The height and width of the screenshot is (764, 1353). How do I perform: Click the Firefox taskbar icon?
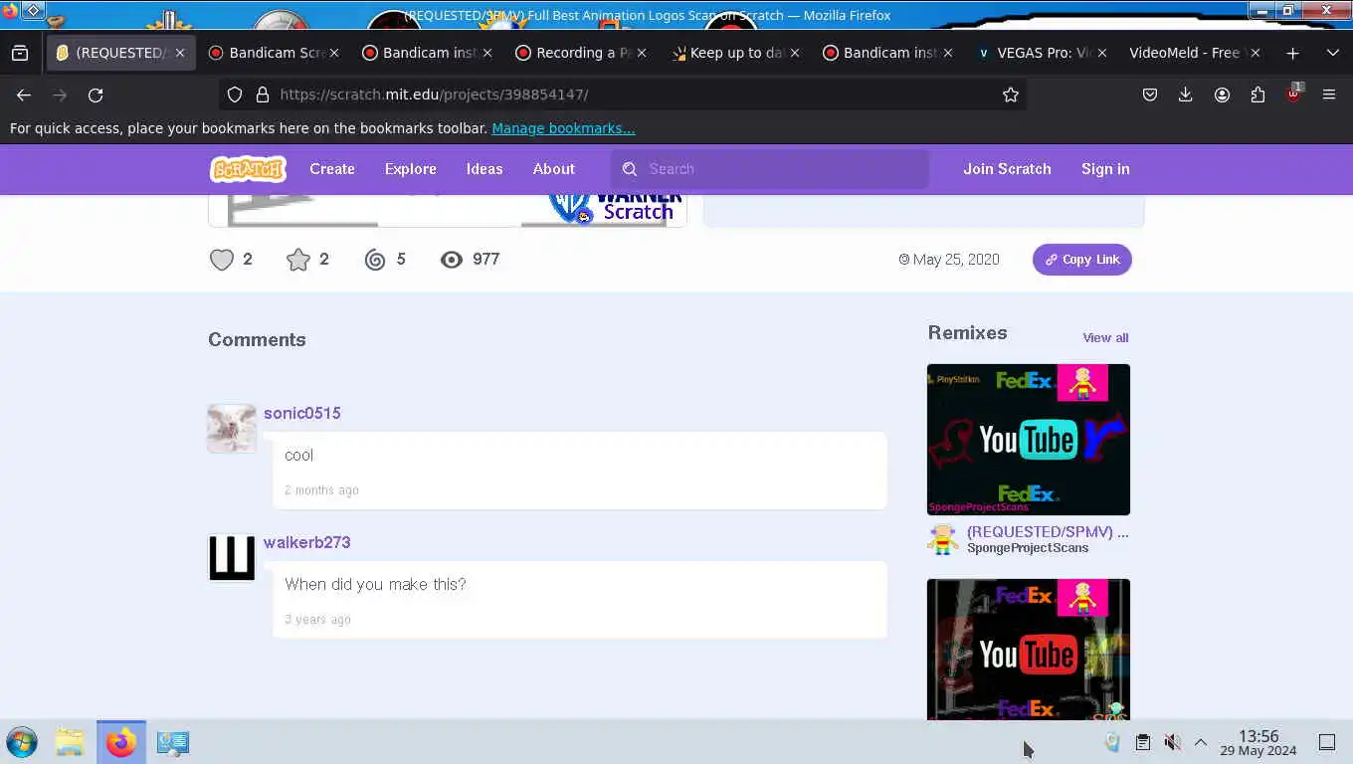pyautogui.click(x=121, y=742)
